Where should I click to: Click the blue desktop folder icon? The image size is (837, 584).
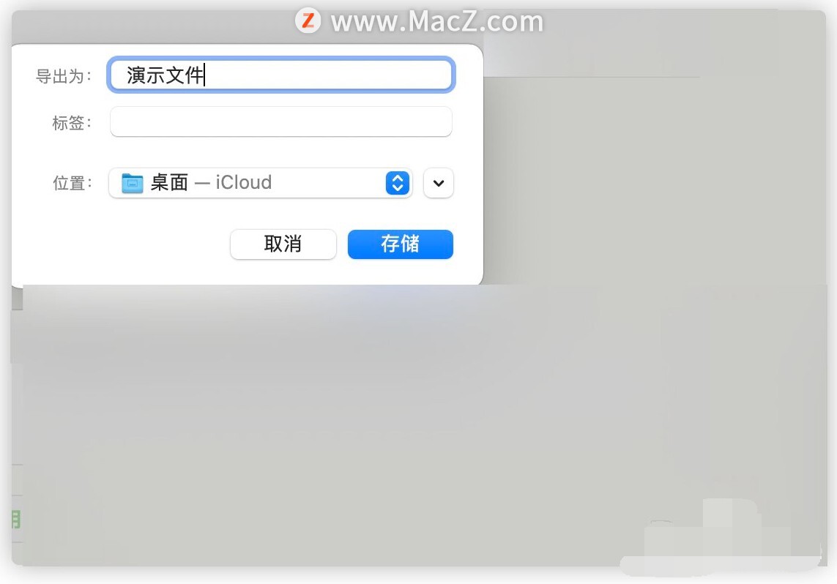click(x=132, y=183)
